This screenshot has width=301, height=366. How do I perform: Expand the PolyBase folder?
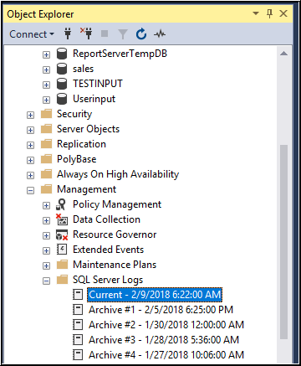click(x=30, y=160)
